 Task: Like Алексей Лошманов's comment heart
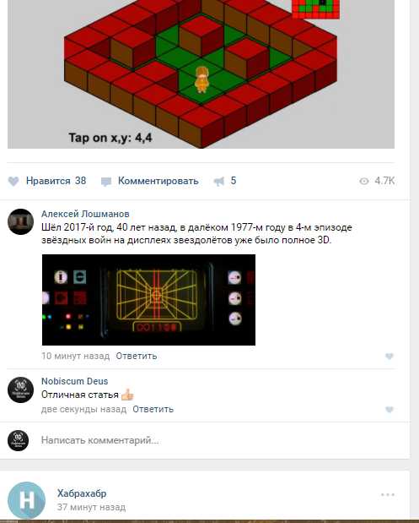[x=389, y=357]
